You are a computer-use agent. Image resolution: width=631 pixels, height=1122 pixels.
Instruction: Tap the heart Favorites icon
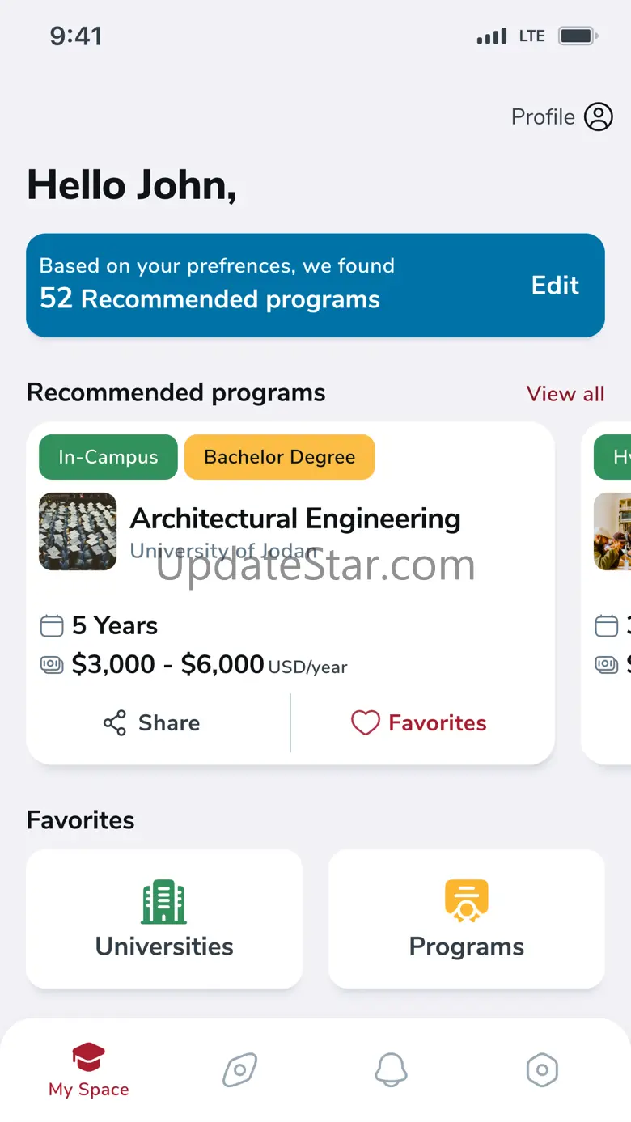click(x=365, y=723)
